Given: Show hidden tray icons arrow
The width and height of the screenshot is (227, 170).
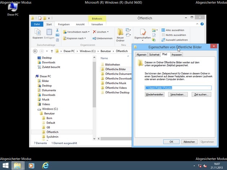Looking at the screenshot, I should [x=194, y=166].
